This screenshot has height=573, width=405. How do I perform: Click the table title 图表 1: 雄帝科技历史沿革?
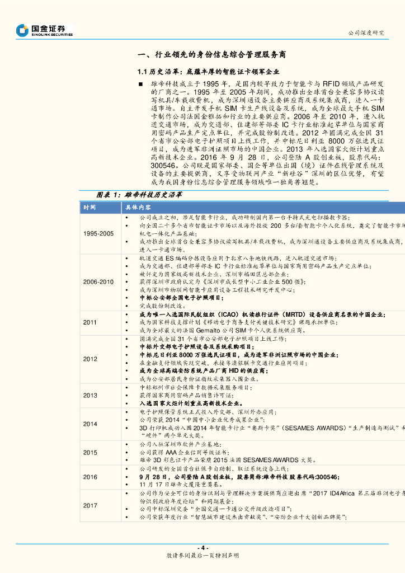pos(139,195)
